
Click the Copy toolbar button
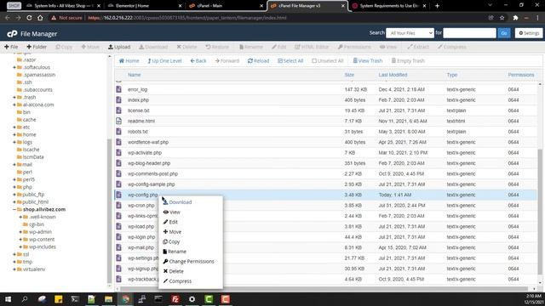64,47
